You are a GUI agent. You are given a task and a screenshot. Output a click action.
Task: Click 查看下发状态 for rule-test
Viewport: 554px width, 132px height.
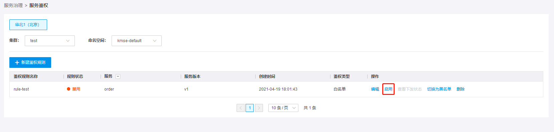pyautogui.click(x=410, y=89)
